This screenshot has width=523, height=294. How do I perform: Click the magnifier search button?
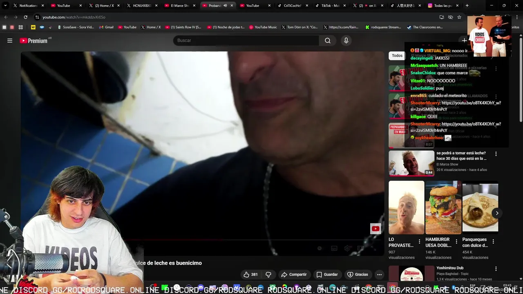[x=328, y=40]
